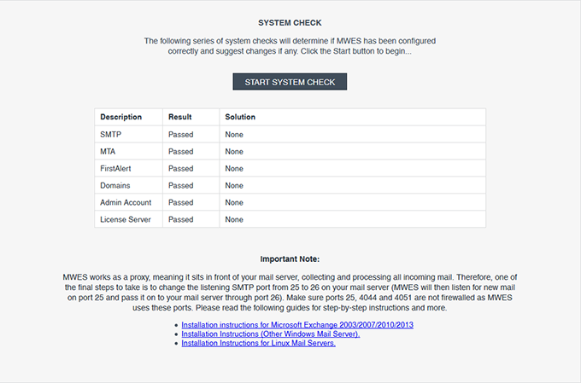Click the Result column header
This screenshot has width=581, height=383.
[180, 117]
